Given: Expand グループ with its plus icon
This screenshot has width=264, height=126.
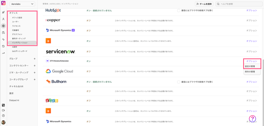Looking at the screenshot, I should pyautogui.click(x=34, y=59).
